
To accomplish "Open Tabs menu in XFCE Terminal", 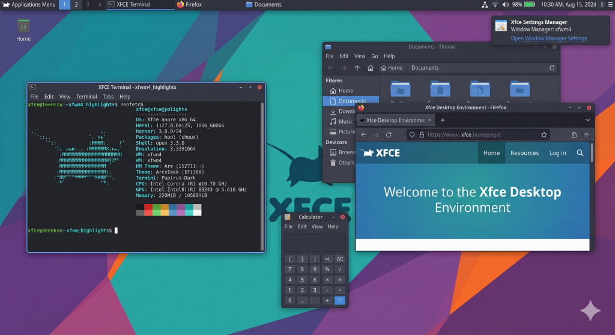I will pos(108,97).
